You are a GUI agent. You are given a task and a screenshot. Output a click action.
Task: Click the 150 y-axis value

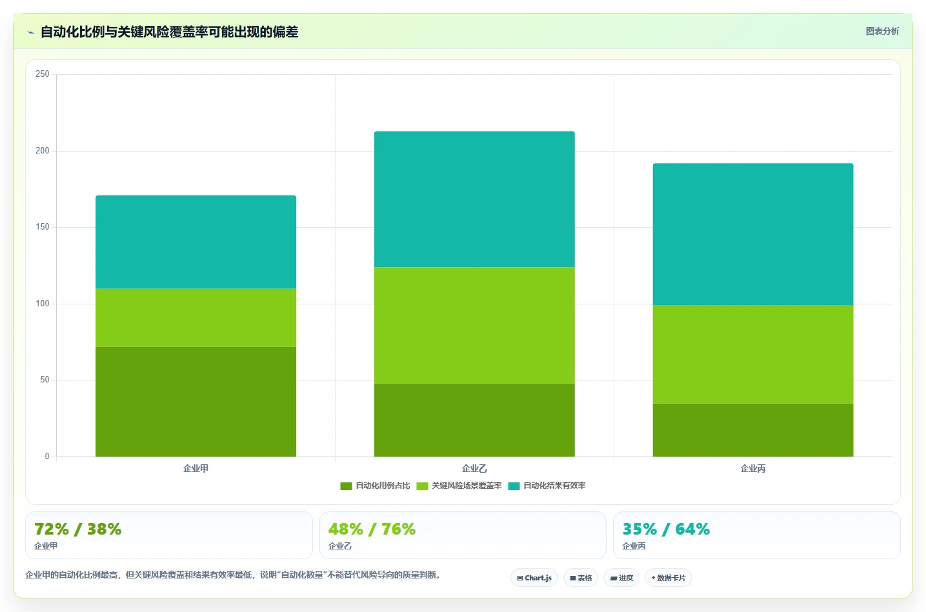pyautogui.click(x=43, y=227)
